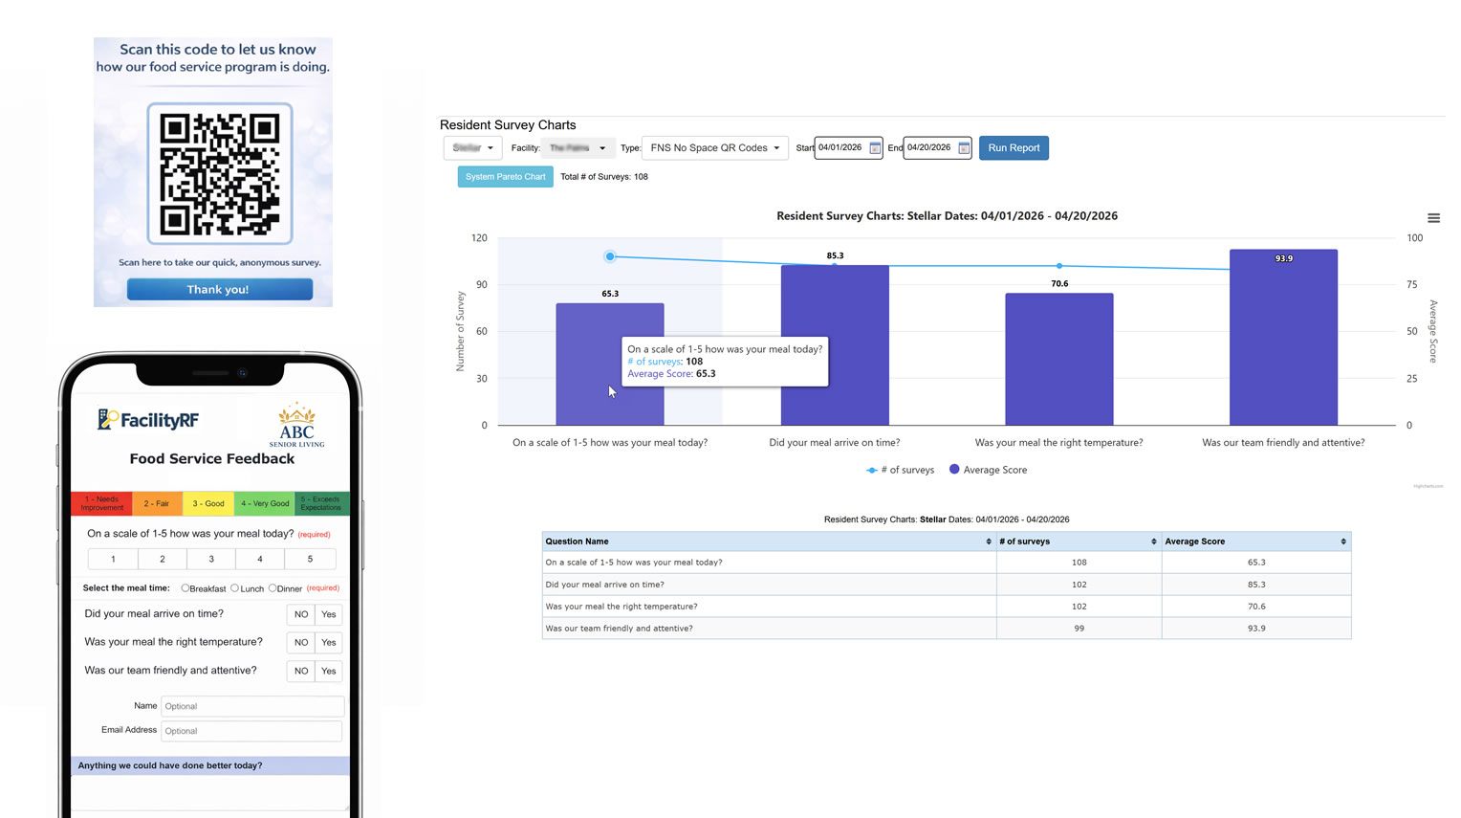Choose NO for meal right temperature

(x=301, y=642)
